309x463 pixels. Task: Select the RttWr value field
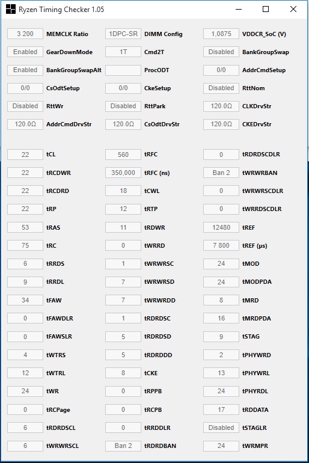25,106
